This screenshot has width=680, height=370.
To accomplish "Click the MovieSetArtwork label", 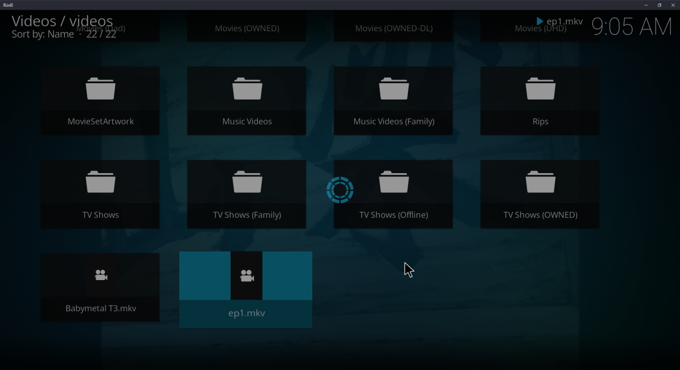I will click(x=100, y=122).
